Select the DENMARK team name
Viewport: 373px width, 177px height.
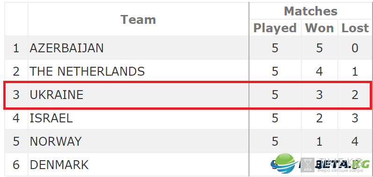pyautogui.click(x=59, y=164)
